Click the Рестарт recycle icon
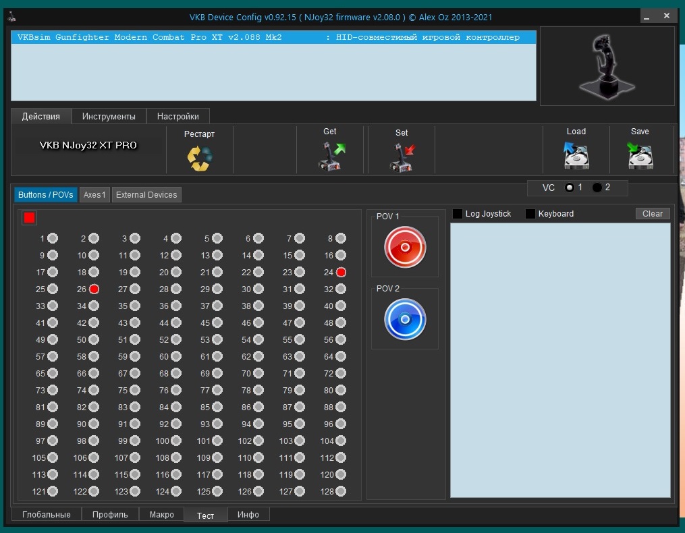This screenshot has height=533, width=685. [200, 158]
